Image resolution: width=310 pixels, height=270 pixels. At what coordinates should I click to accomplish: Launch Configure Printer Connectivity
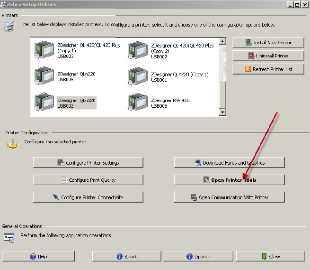pos(88,197)
